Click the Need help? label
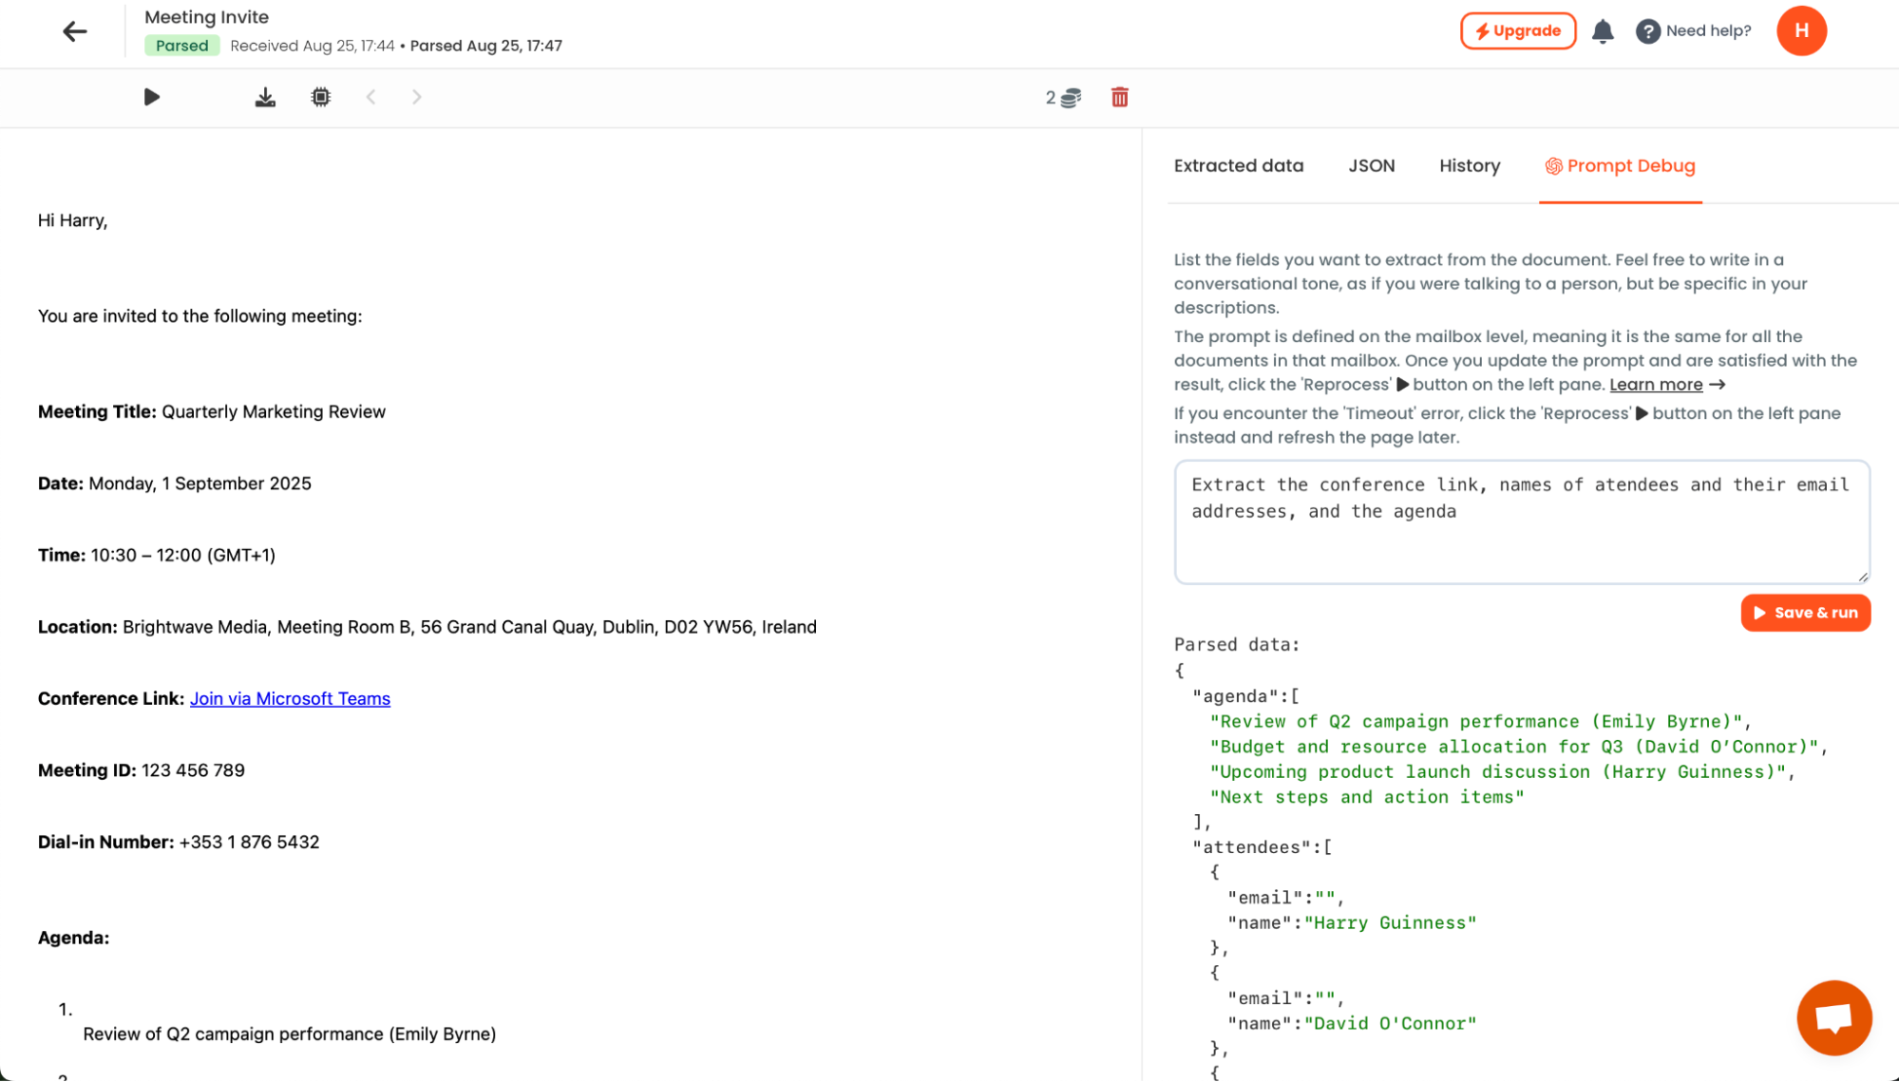The height and width of the screenshot is (1082, 1899). (x=1707, y=30)
